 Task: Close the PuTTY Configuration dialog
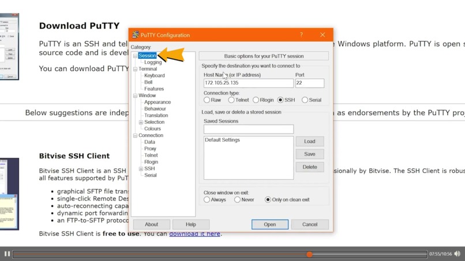[x=322, y=35]
